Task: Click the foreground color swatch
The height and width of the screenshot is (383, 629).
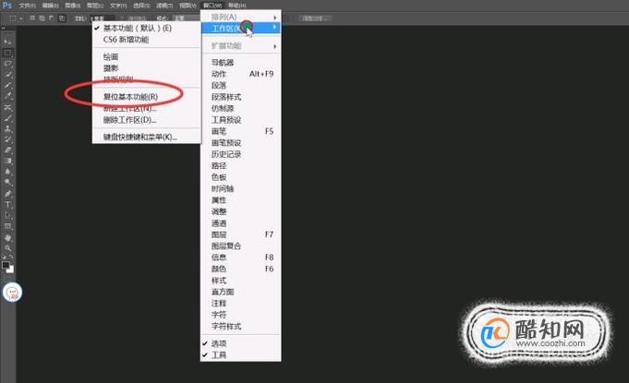Action: 6,265
